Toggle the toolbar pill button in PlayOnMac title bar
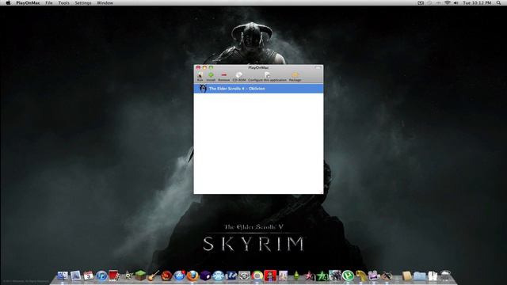The image size is (507, 285). (318, 67)
